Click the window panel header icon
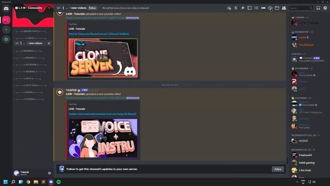Screen dimensions: 330x186 [x=277, y=8]
